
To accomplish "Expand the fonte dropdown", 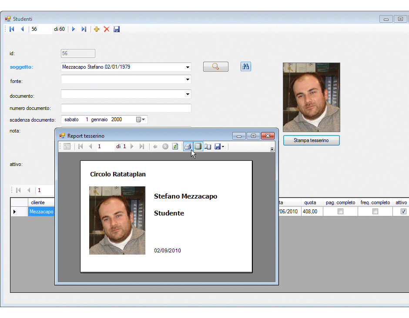I will click(x=188, y=79).
